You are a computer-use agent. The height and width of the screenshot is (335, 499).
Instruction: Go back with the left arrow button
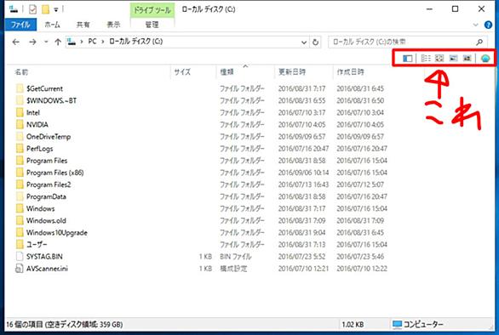click(16, 42)
